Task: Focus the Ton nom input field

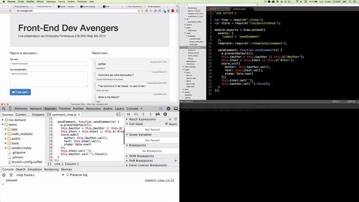Action: click(49, 63)
